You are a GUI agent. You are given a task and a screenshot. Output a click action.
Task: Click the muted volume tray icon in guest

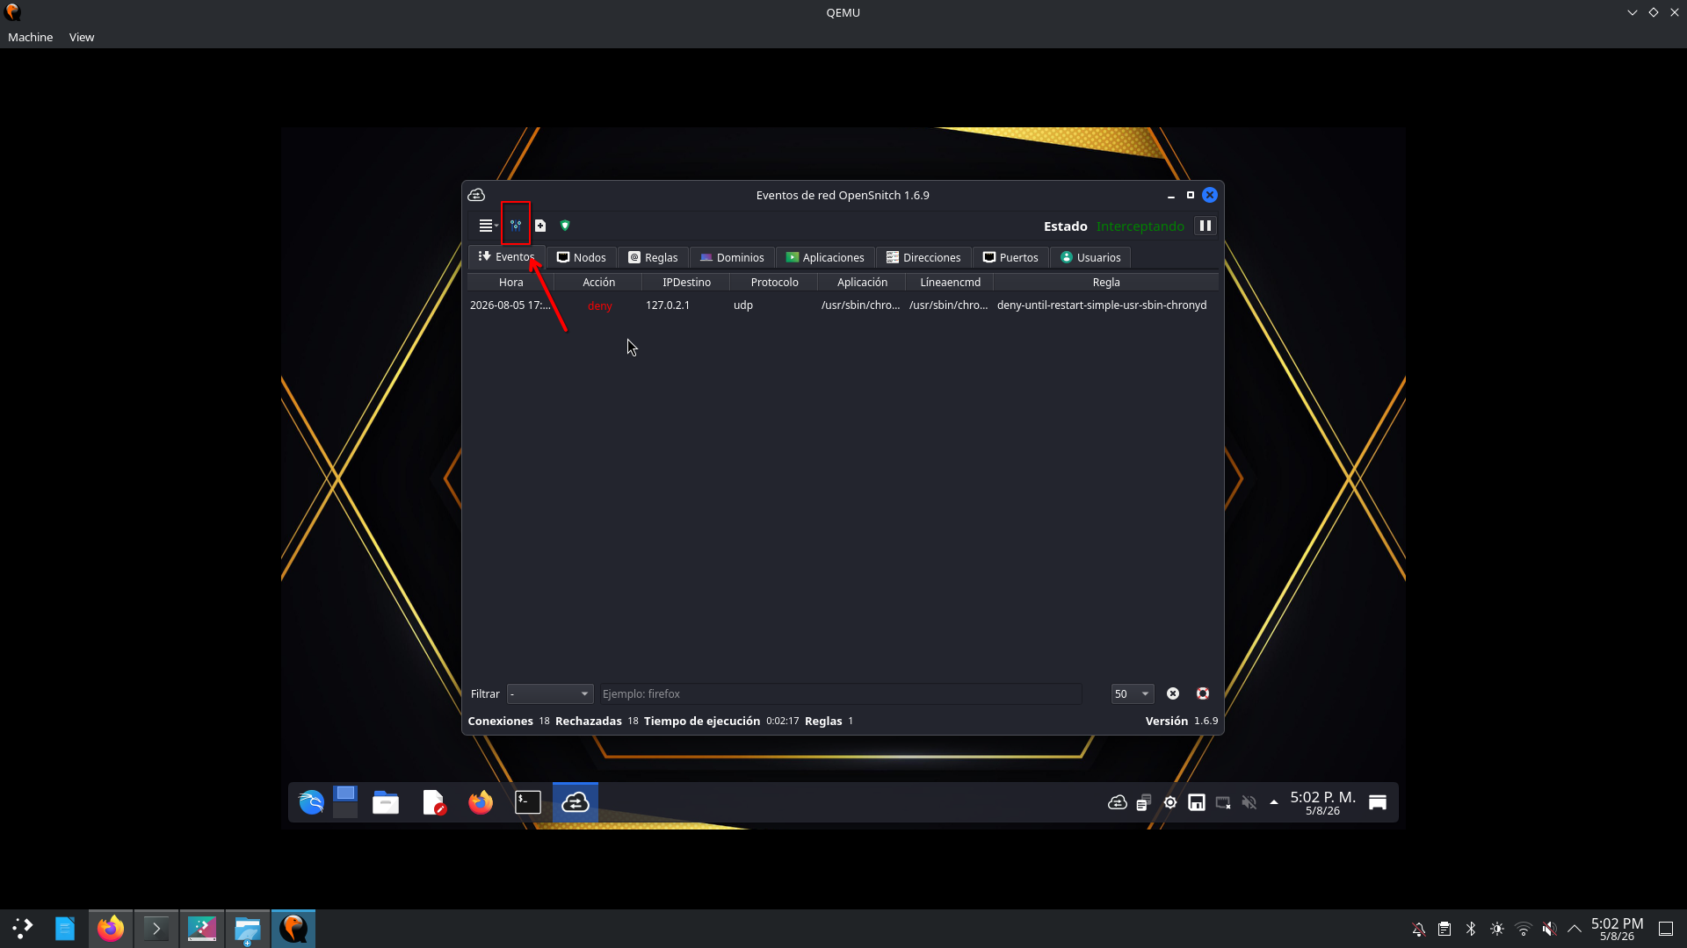[1249, 802]
